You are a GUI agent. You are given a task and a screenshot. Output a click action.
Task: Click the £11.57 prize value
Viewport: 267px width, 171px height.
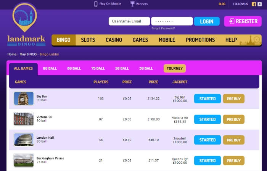tap(153, 160)
